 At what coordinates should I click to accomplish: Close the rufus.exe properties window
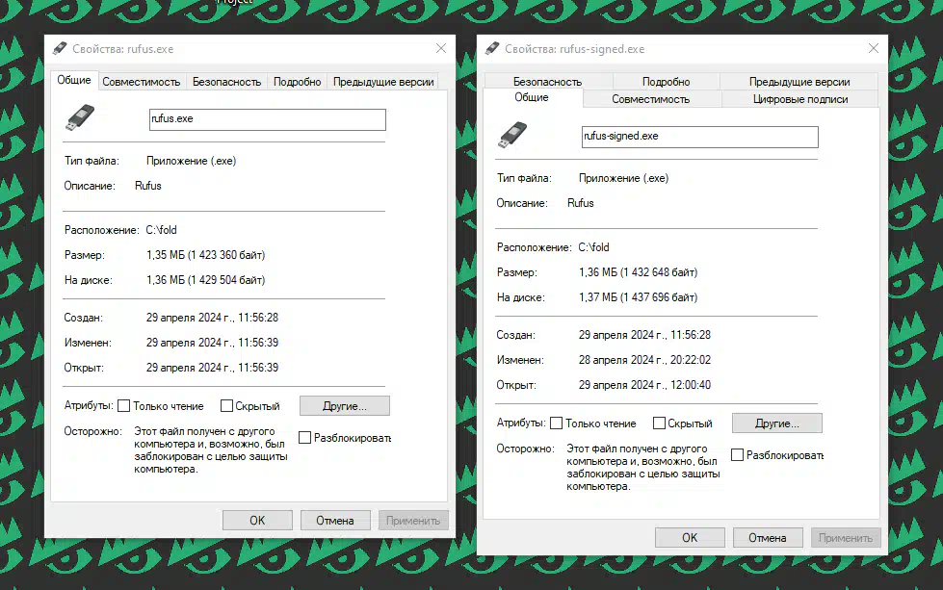coord(441,48)
